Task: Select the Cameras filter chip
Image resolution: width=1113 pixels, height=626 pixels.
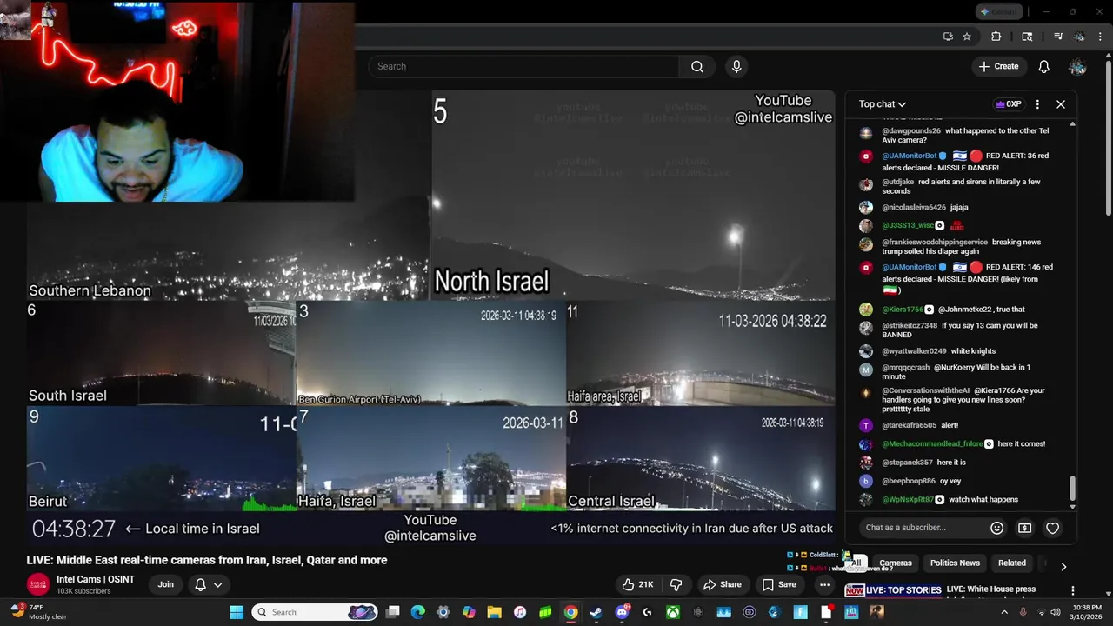Action: [896, 563]
